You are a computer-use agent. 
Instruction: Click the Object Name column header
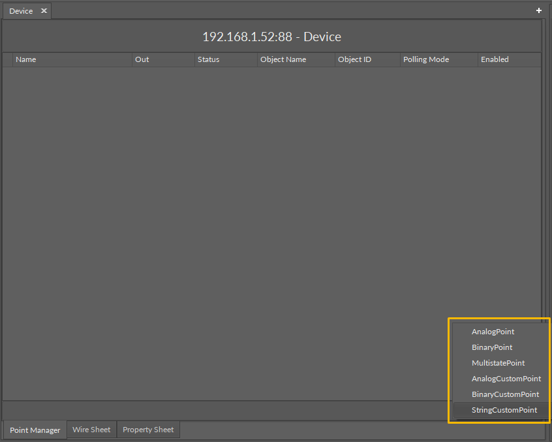pos(283,59)
